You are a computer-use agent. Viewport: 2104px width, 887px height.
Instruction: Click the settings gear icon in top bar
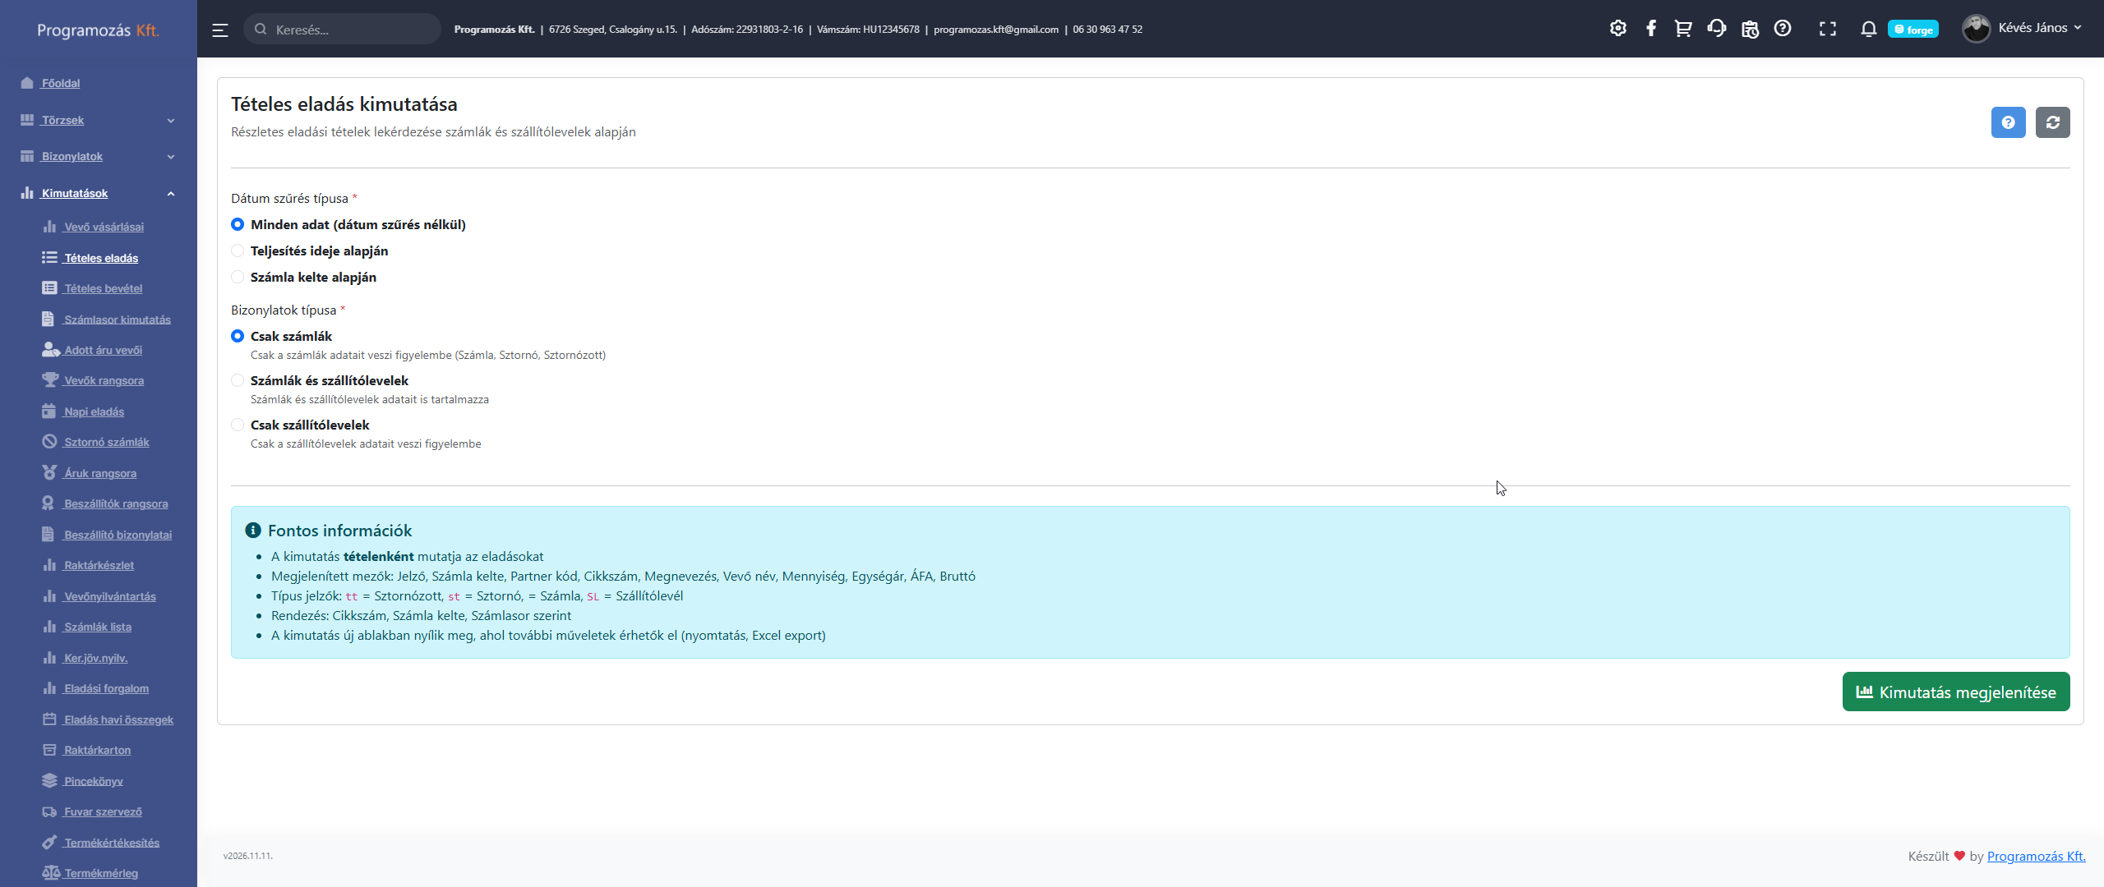pyautogui.click(x=1617, y=29)
